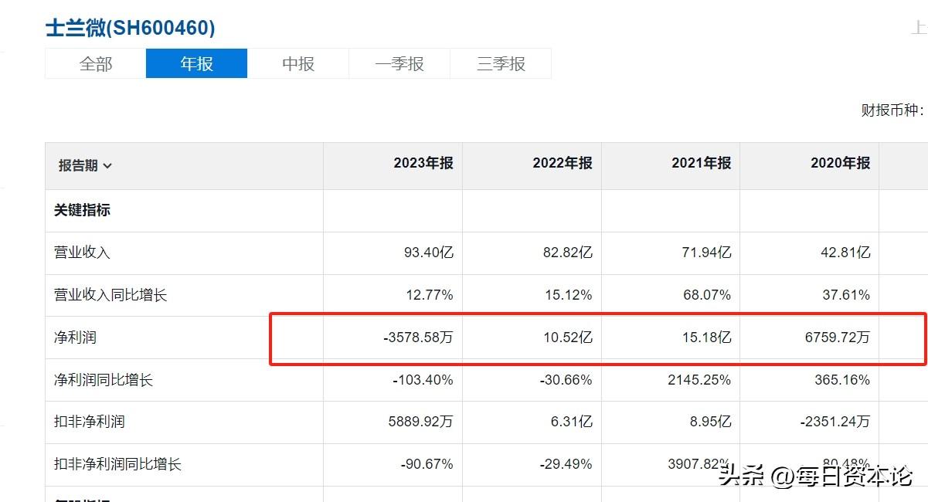Select the 营业收入同比增长 row label

110,295
